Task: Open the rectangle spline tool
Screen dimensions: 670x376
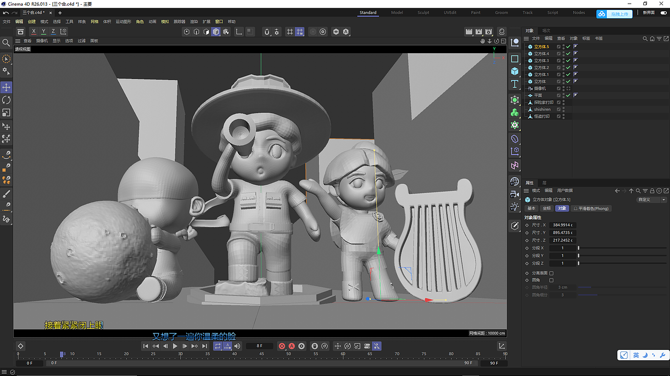Action: [515, 59]
